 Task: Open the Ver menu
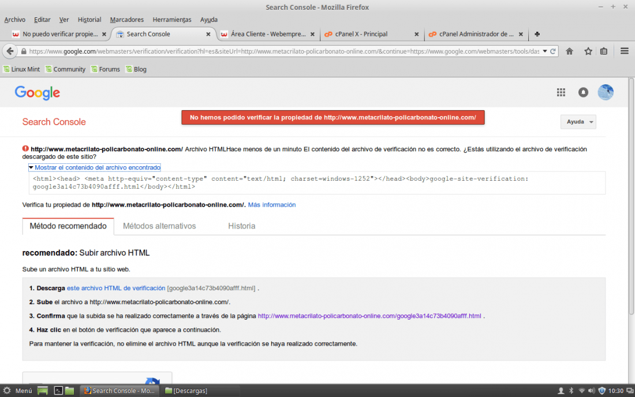click(x=64, y=20)
